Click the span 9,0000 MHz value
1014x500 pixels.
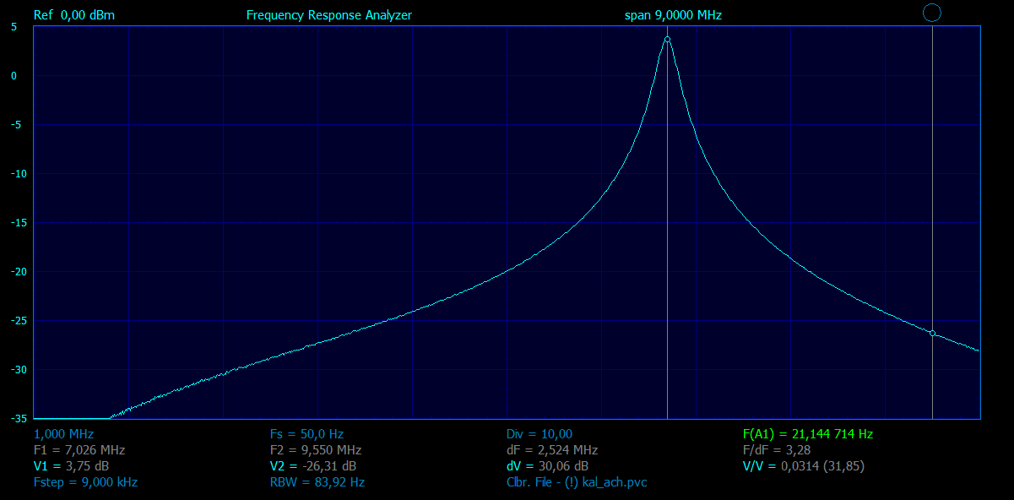pos(673,15)
